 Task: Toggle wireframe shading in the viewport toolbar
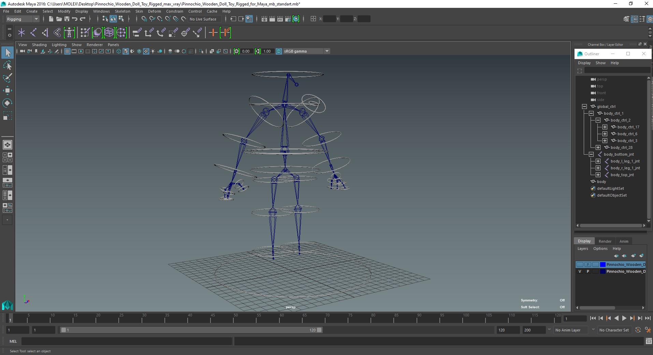pos(119,51)
